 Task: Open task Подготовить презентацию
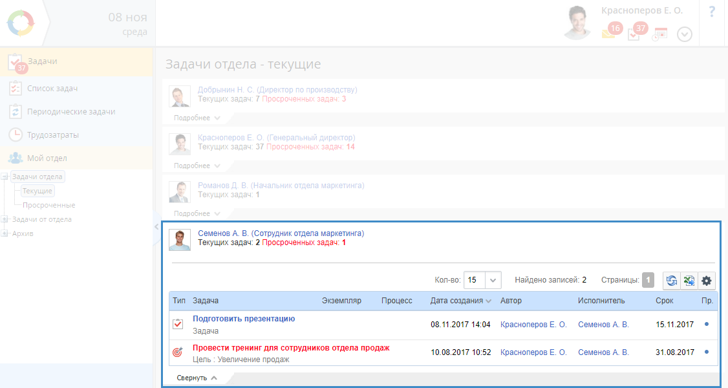pos(244,319)
